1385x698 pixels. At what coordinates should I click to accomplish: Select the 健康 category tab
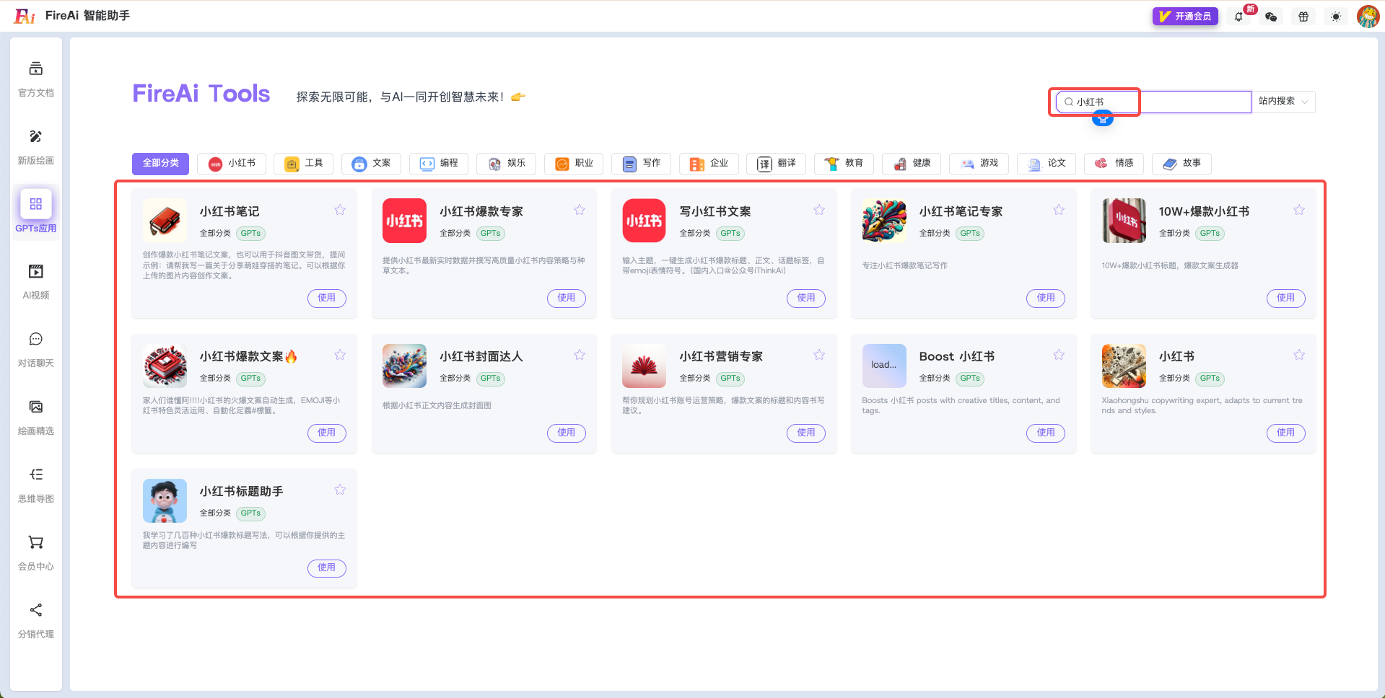[x=912, y=164]
